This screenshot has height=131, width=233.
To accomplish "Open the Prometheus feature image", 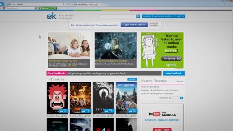I will click(x=116, y=45).
